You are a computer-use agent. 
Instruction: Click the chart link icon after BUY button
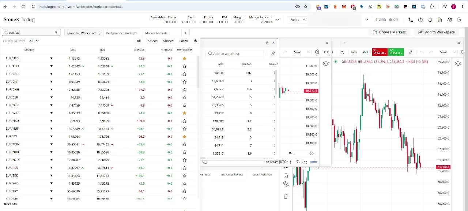click(x=411, y=52)
